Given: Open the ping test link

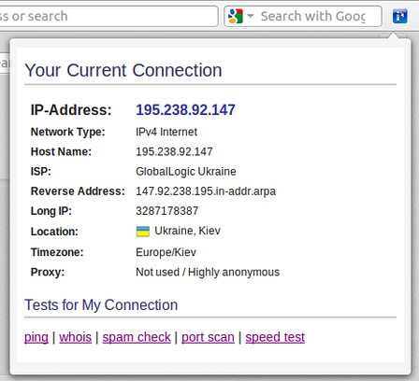Looking at the screenshot, I should (36, 337).
